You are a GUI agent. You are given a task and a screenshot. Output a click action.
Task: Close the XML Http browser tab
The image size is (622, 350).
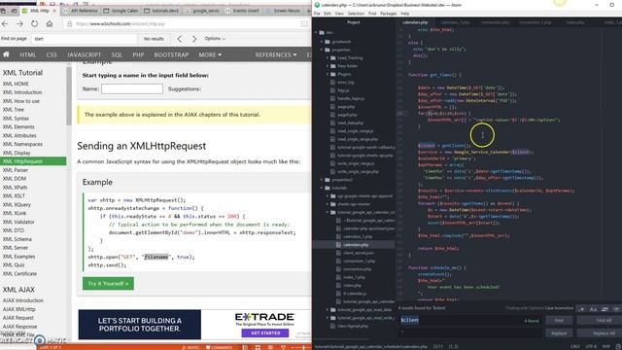(54, 11)
